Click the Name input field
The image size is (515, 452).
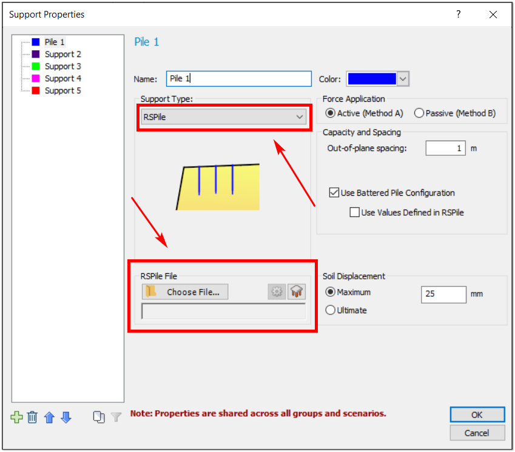pyautogui.click(x=239, y=79)
